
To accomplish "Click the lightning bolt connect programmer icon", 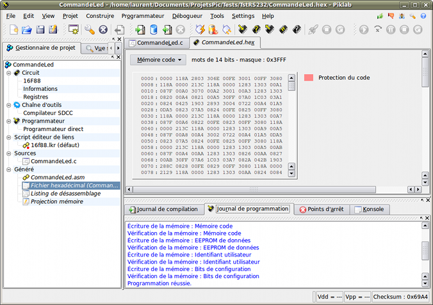I will click(x=200, y=29).
